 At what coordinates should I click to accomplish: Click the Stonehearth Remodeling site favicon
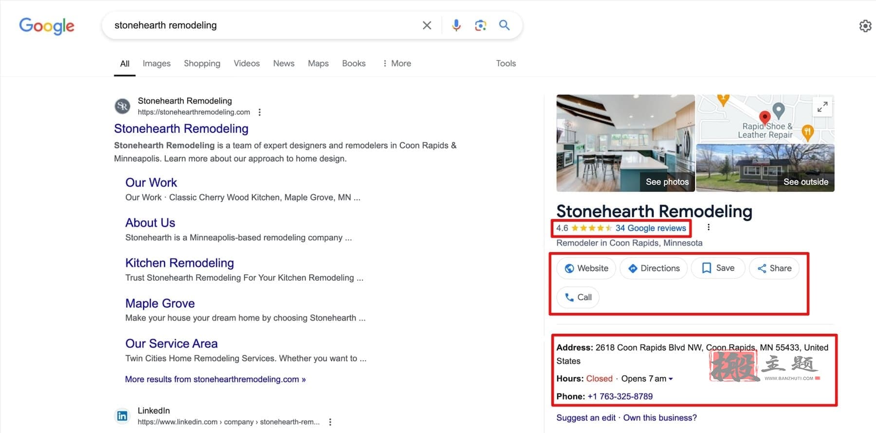click(122, 106)
